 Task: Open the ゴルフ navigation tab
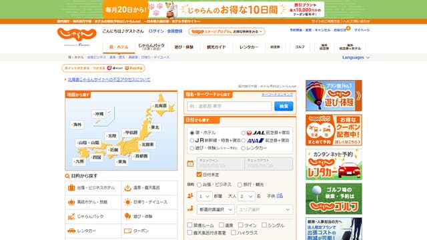click(300, 47)
